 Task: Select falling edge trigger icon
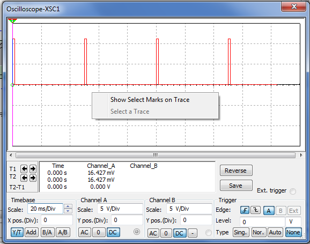click(x=255, y=210)
